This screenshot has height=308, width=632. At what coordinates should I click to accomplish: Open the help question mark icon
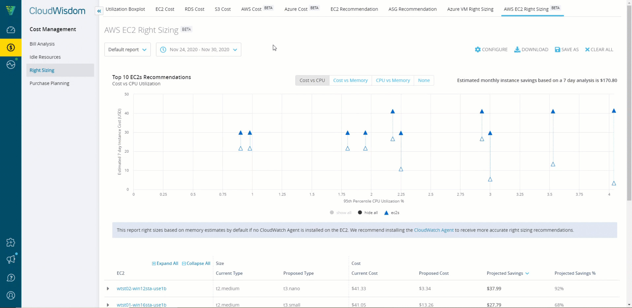pos(11,278)
